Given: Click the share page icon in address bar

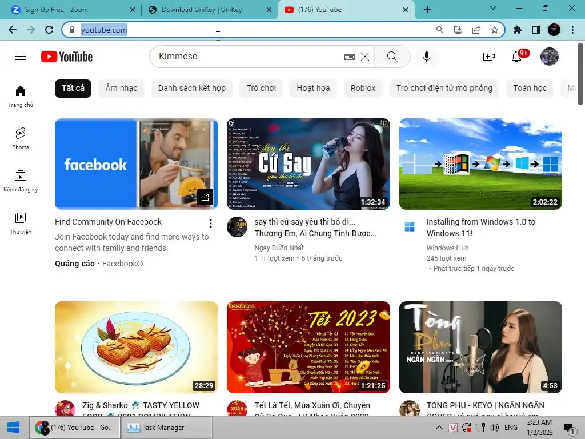Looking at the screenshot, I should pos(476,30).
